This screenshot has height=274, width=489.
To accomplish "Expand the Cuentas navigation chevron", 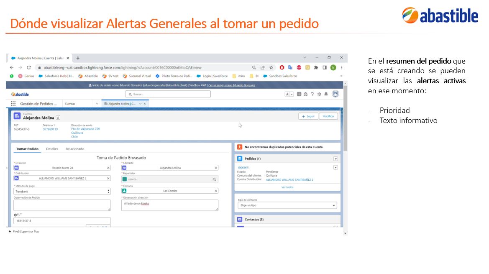I will coord(97,103).
